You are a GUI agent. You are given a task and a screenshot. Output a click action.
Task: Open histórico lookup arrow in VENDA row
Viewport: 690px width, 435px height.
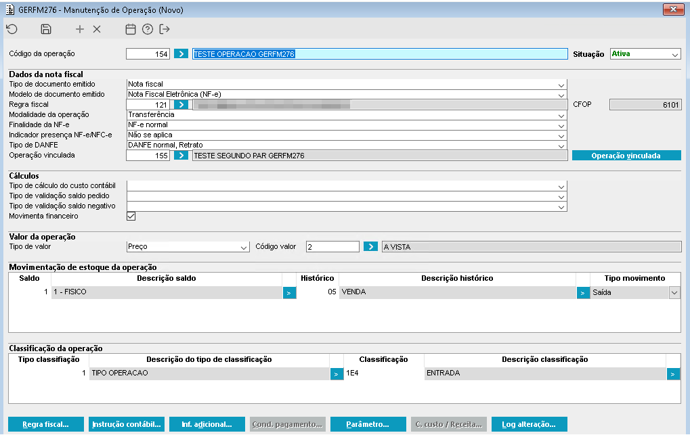[x=582, y=292]
